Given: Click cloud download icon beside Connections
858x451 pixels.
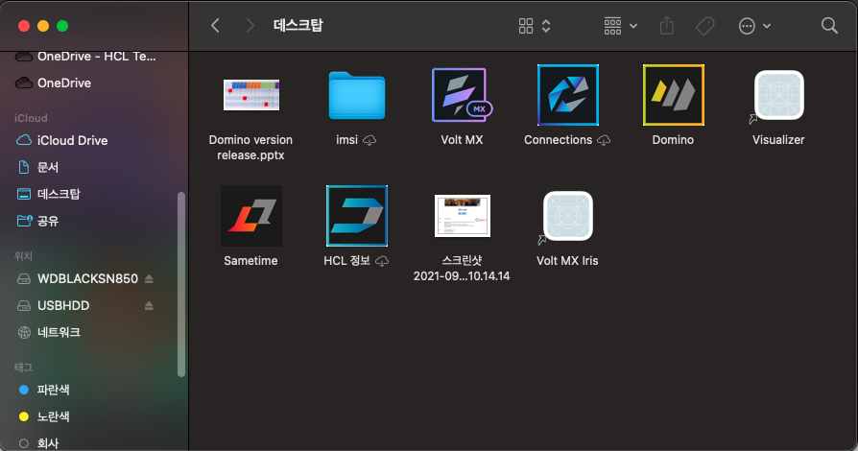Looking at the screenshot, I should [604, 141].
